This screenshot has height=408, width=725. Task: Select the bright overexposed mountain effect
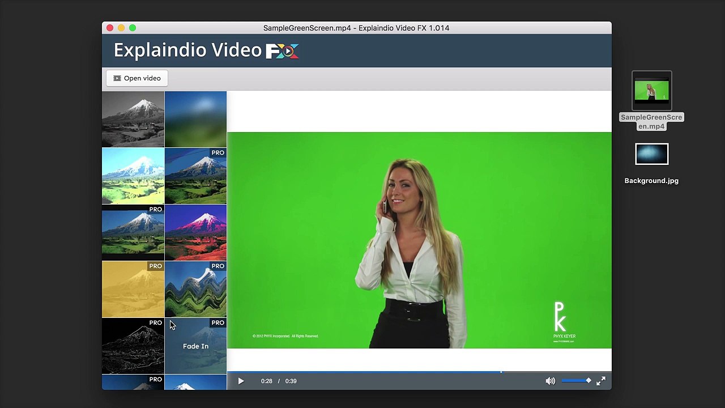pyautogui.click(x=133, y=176)
